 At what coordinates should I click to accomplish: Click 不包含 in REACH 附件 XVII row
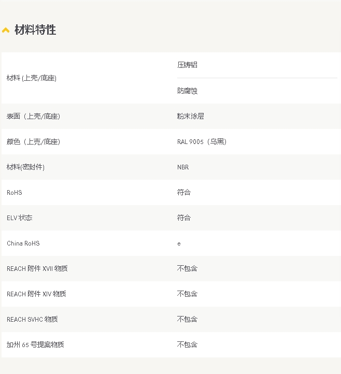click(187, 268)
